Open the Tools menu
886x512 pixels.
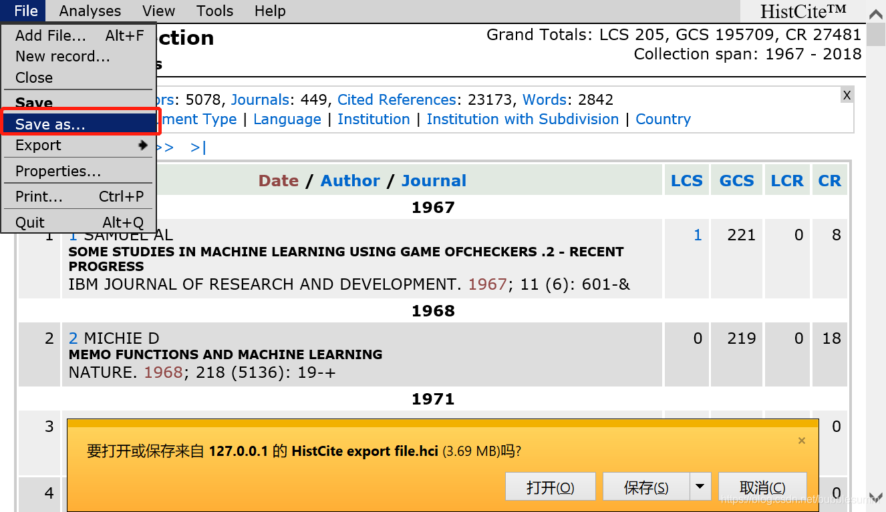point(215,11)
